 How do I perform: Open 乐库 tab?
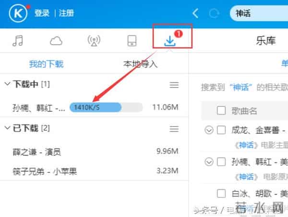[x=266, y=41]
